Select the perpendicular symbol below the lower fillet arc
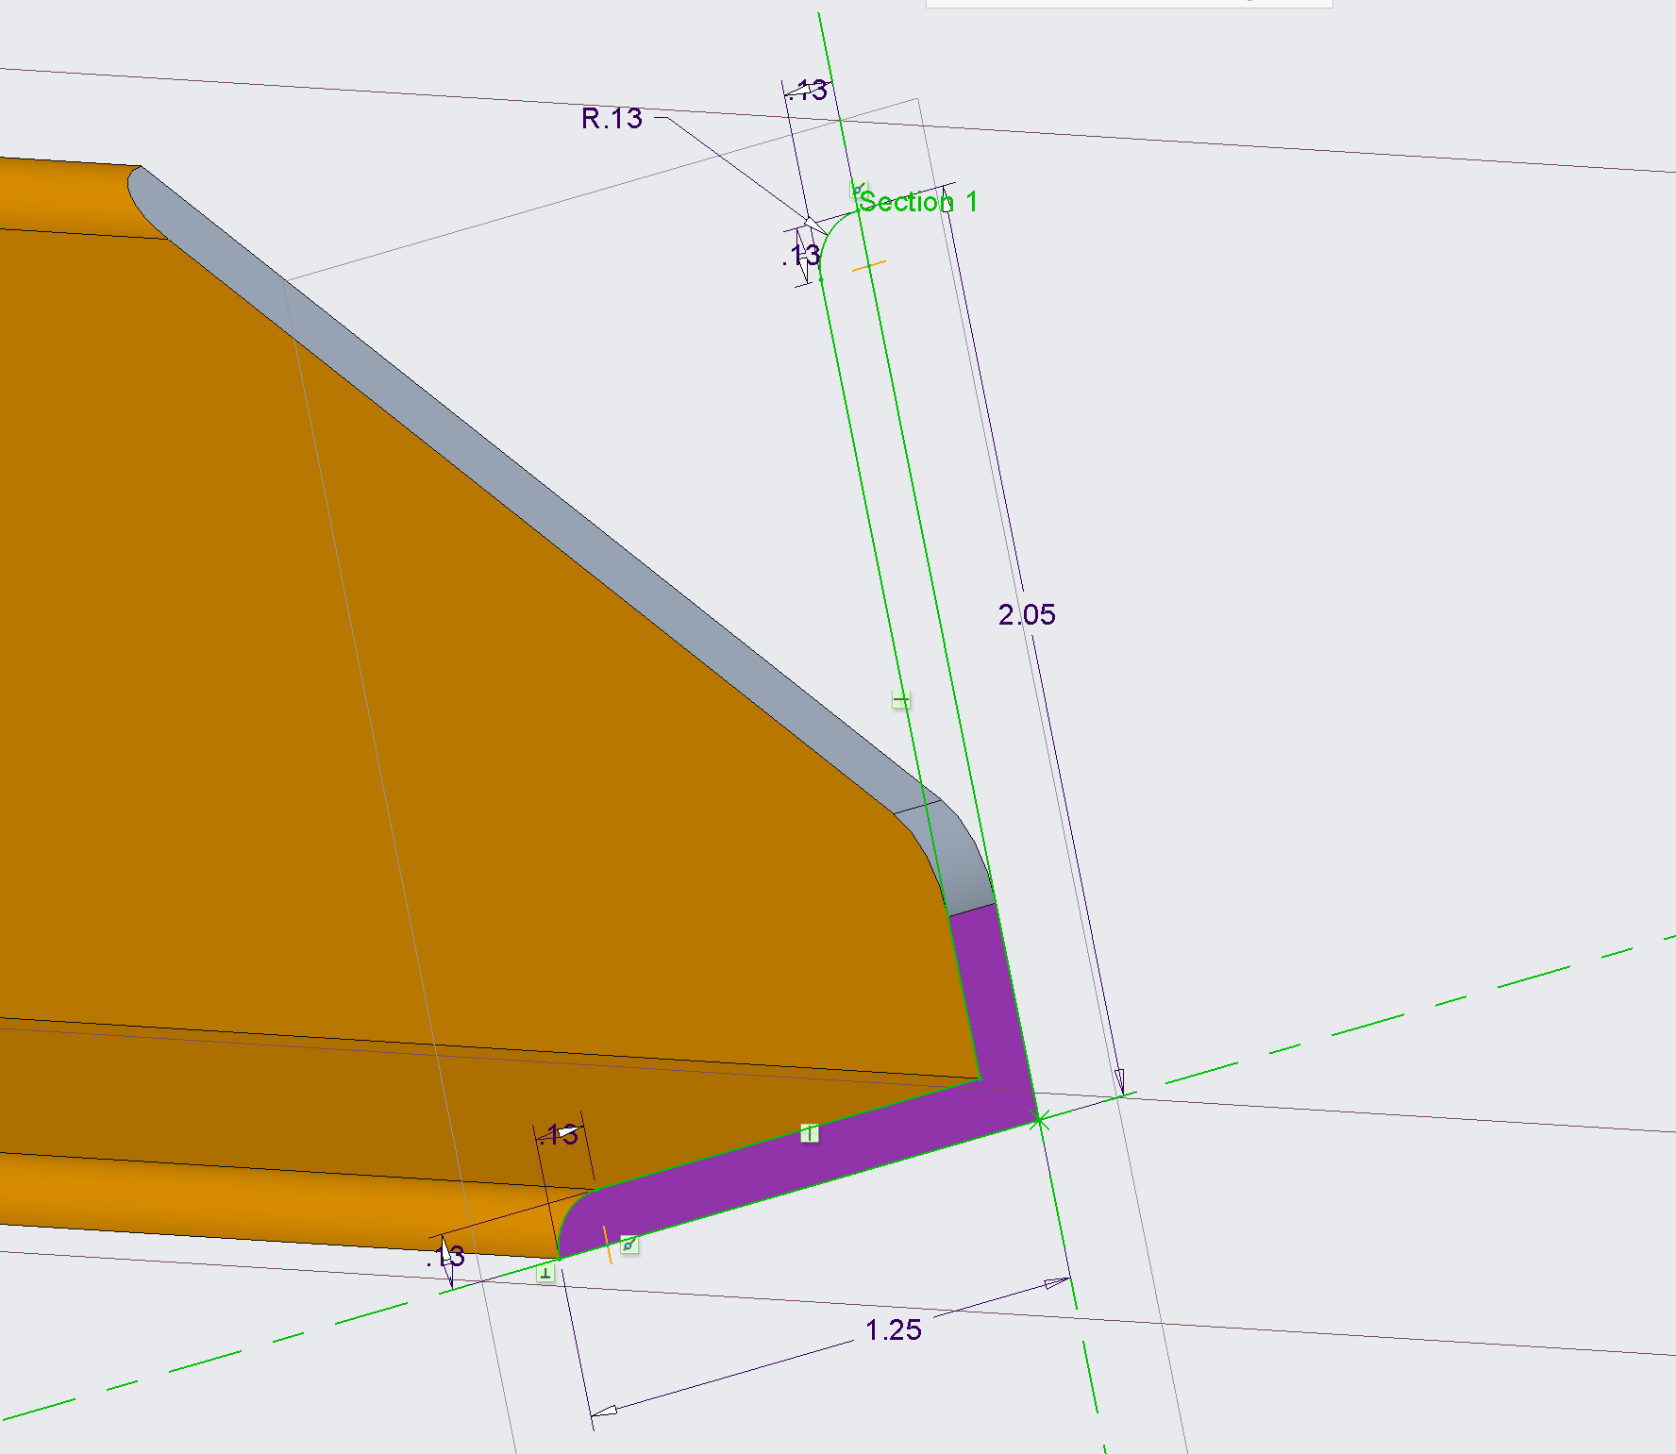 545,1274
